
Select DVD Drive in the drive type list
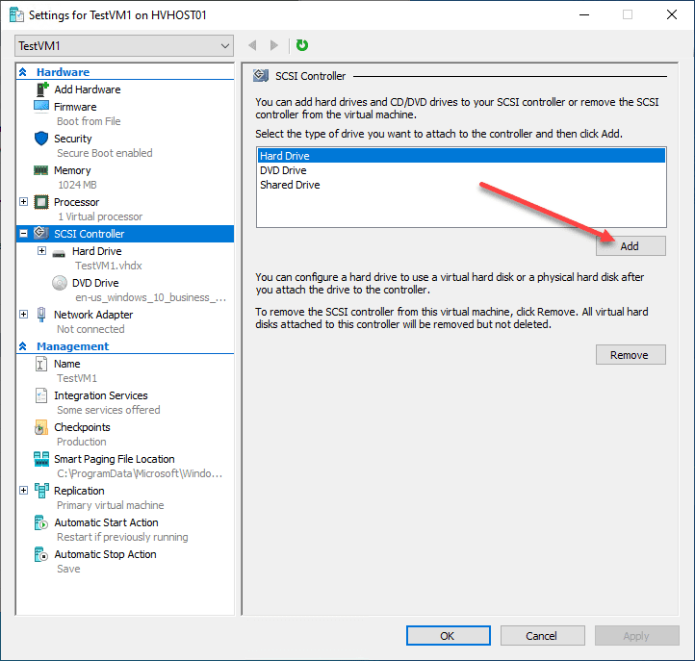(461, 170)
